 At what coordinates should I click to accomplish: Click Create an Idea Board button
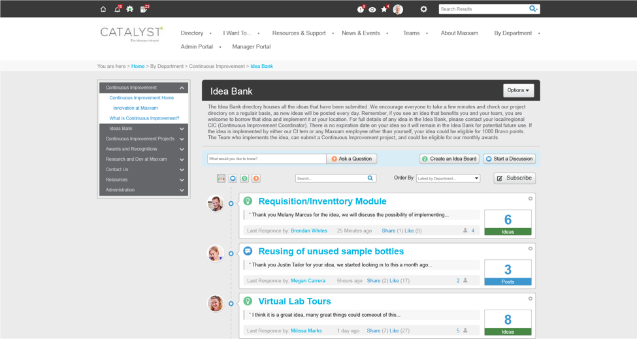[449, 159]
